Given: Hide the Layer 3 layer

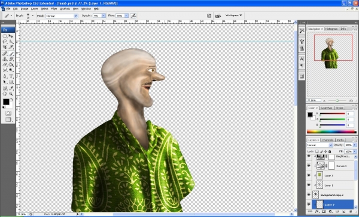Looking at the screenshot, I should pyautogui.click(x=309, y=175).
